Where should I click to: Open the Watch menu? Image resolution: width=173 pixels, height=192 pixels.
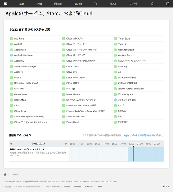point(78,4)
